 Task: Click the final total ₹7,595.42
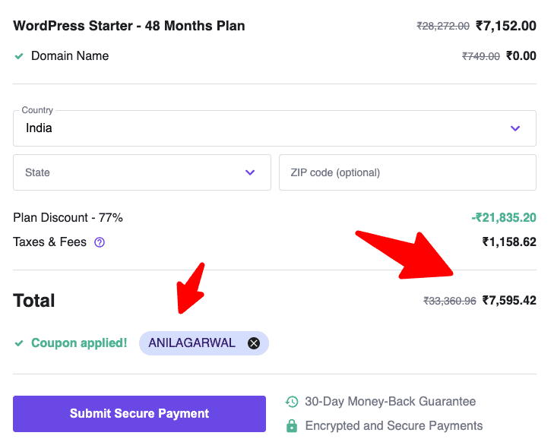(x=509, y=301)
